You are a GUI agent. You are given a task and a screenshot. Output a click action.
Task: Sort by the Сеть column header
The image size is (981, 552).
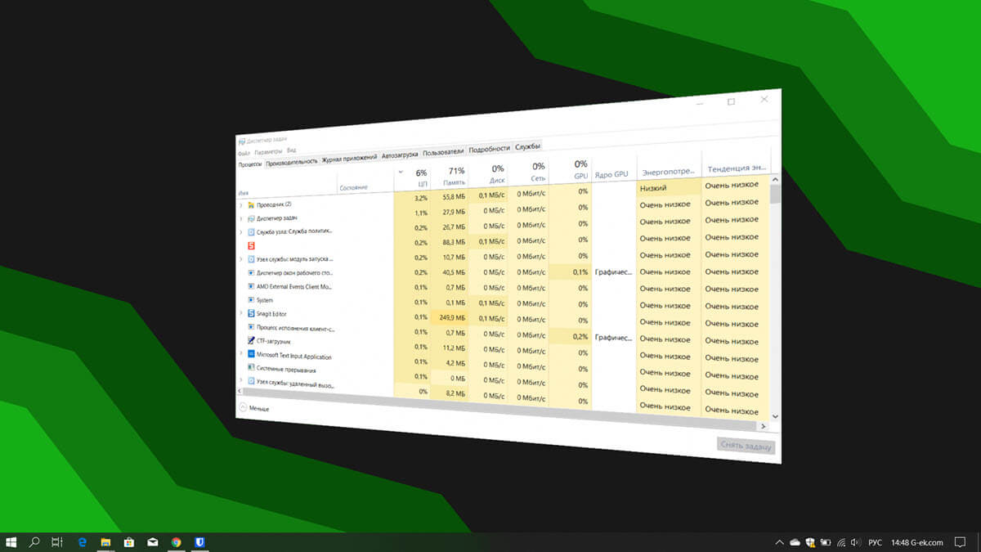(x=530, y=171)
